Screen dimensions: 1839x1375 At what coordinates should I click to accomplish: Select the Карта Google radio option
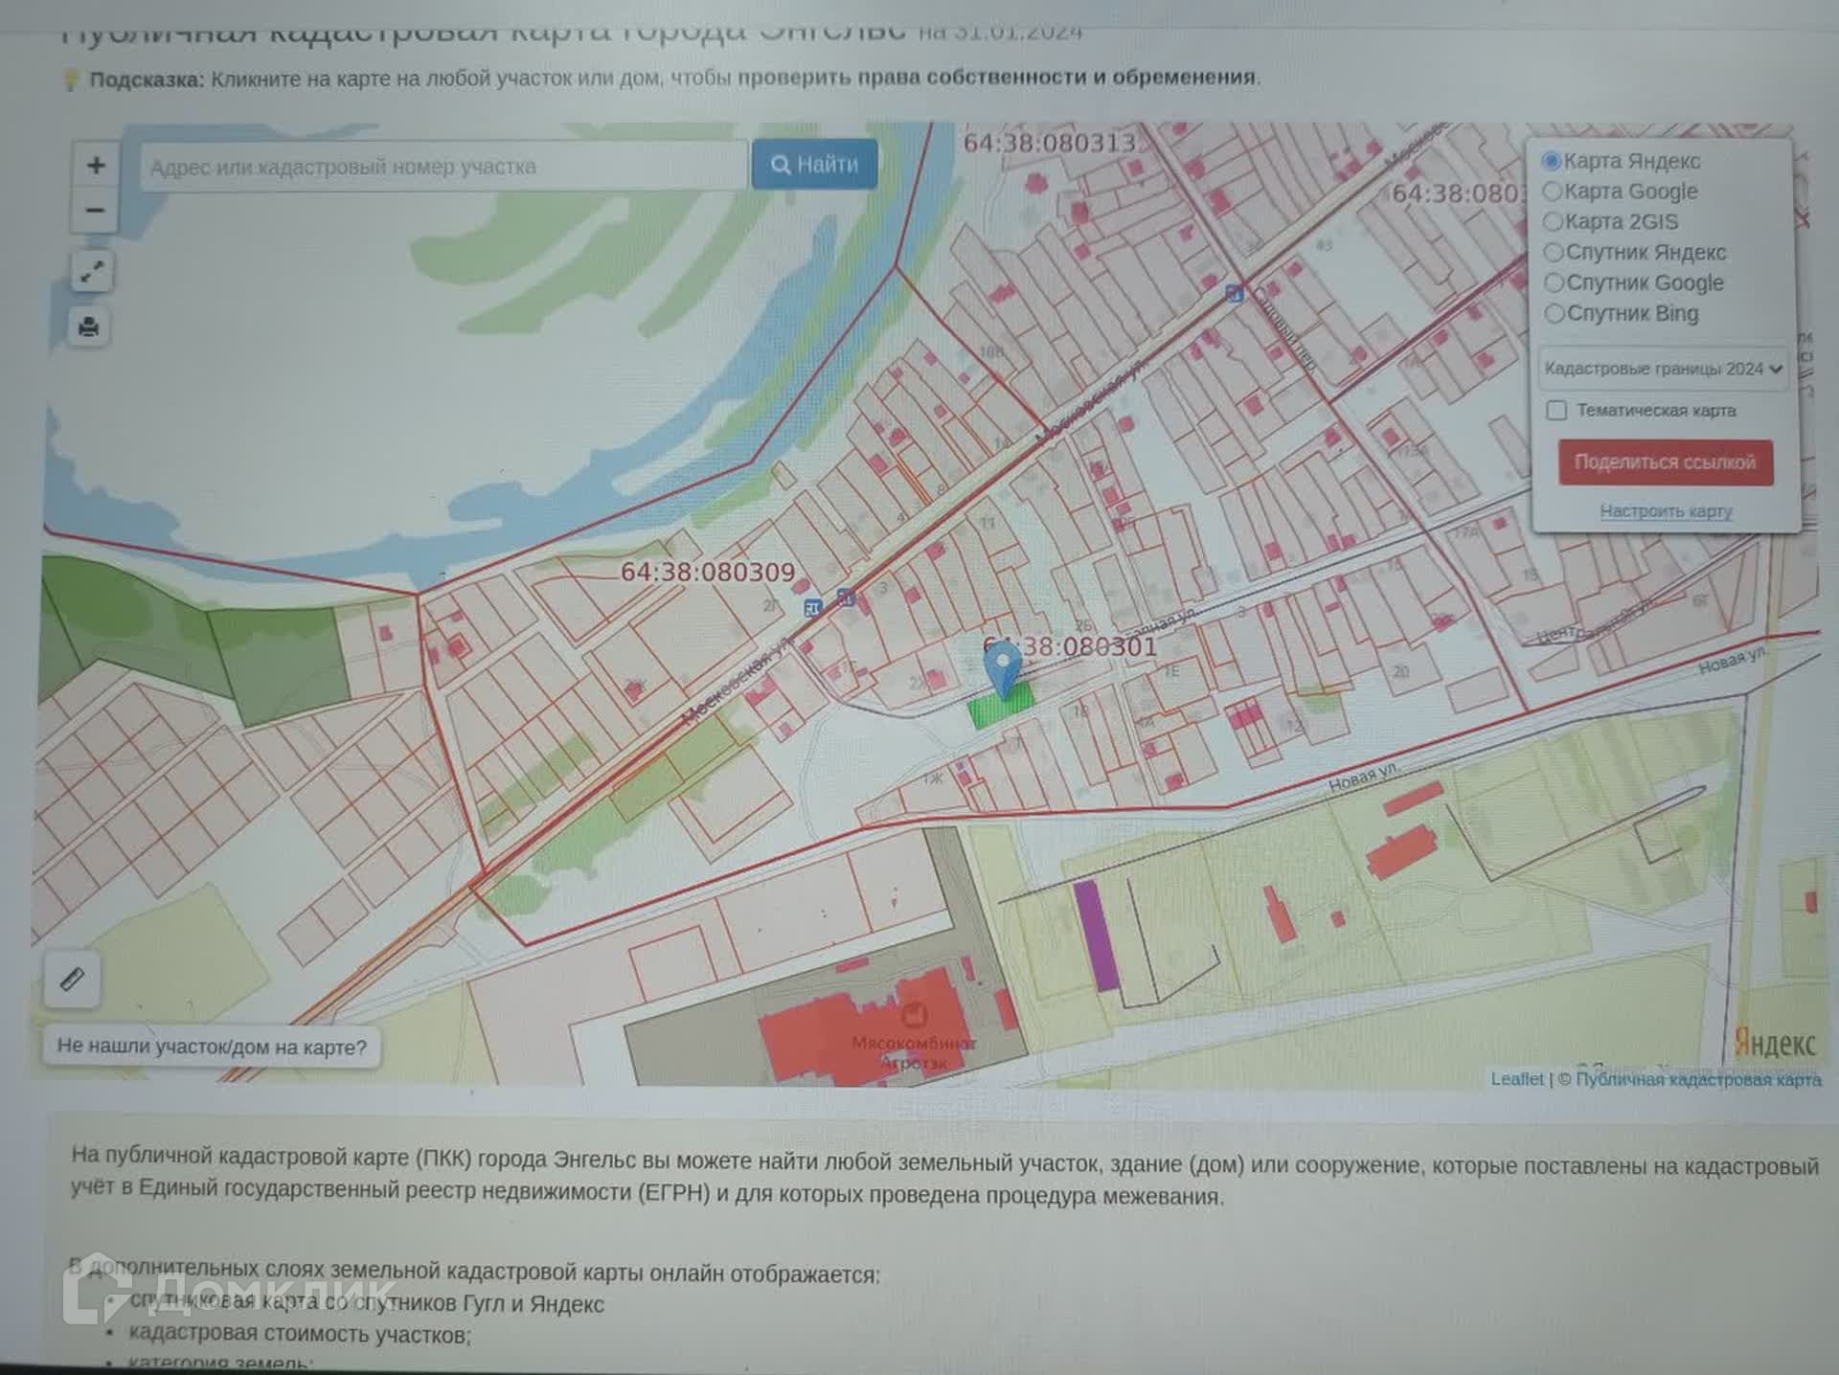pos(1553,192)
